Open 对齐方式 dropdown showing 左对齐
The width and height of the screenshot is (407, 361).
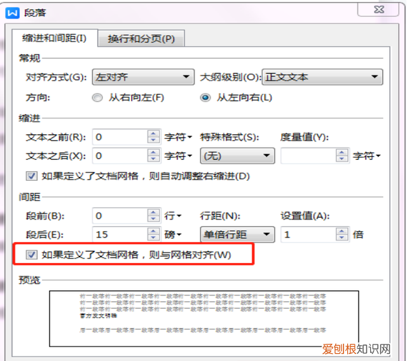[143, 77]
